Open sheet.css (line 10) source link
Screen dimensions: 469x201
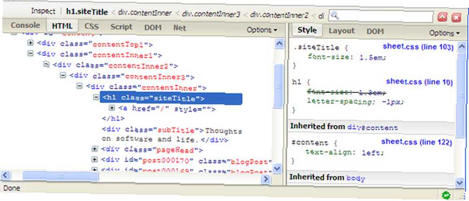click(x=419, y=82)
